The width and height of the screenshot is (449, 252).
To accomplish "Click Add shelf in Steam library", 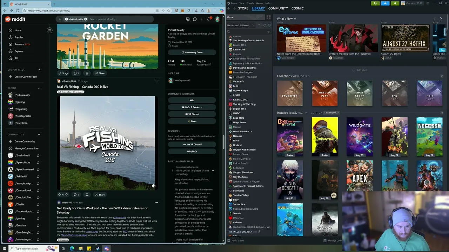I will click(360, 70).
